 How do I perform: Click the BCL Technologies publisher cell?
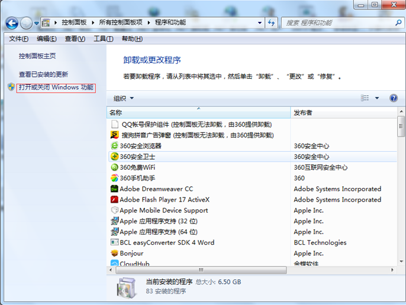(320, 243)
